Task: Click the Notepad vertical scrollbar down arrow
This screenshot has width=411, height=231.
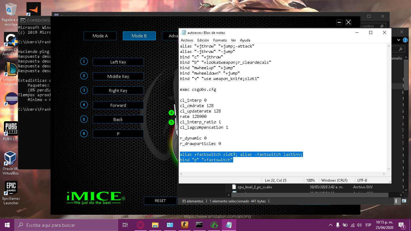Action: coord(389,169)
